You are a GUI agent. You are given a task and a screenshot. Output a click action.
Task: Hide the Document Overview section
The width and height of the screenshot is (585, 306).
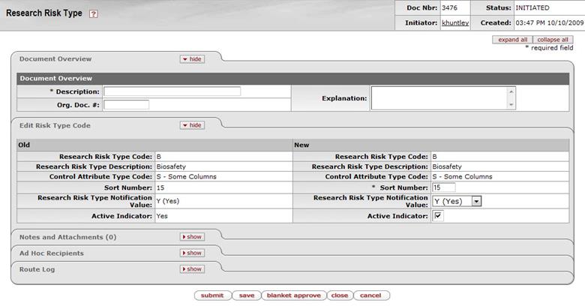(192, 59)
